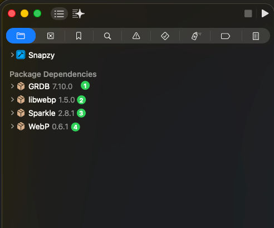Select the Snapzy project name
Viewport: 274px width, 228px height.
click(x=41, y=55)
